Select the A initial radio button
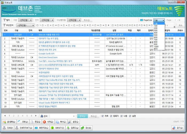Viewport: 187px width, 134px height. (x=112, y=25)
